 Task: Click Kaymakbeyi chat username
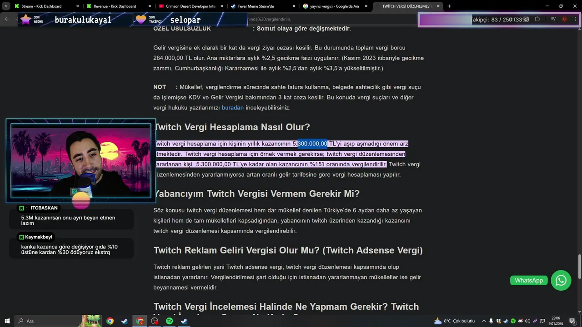[39, 237]
